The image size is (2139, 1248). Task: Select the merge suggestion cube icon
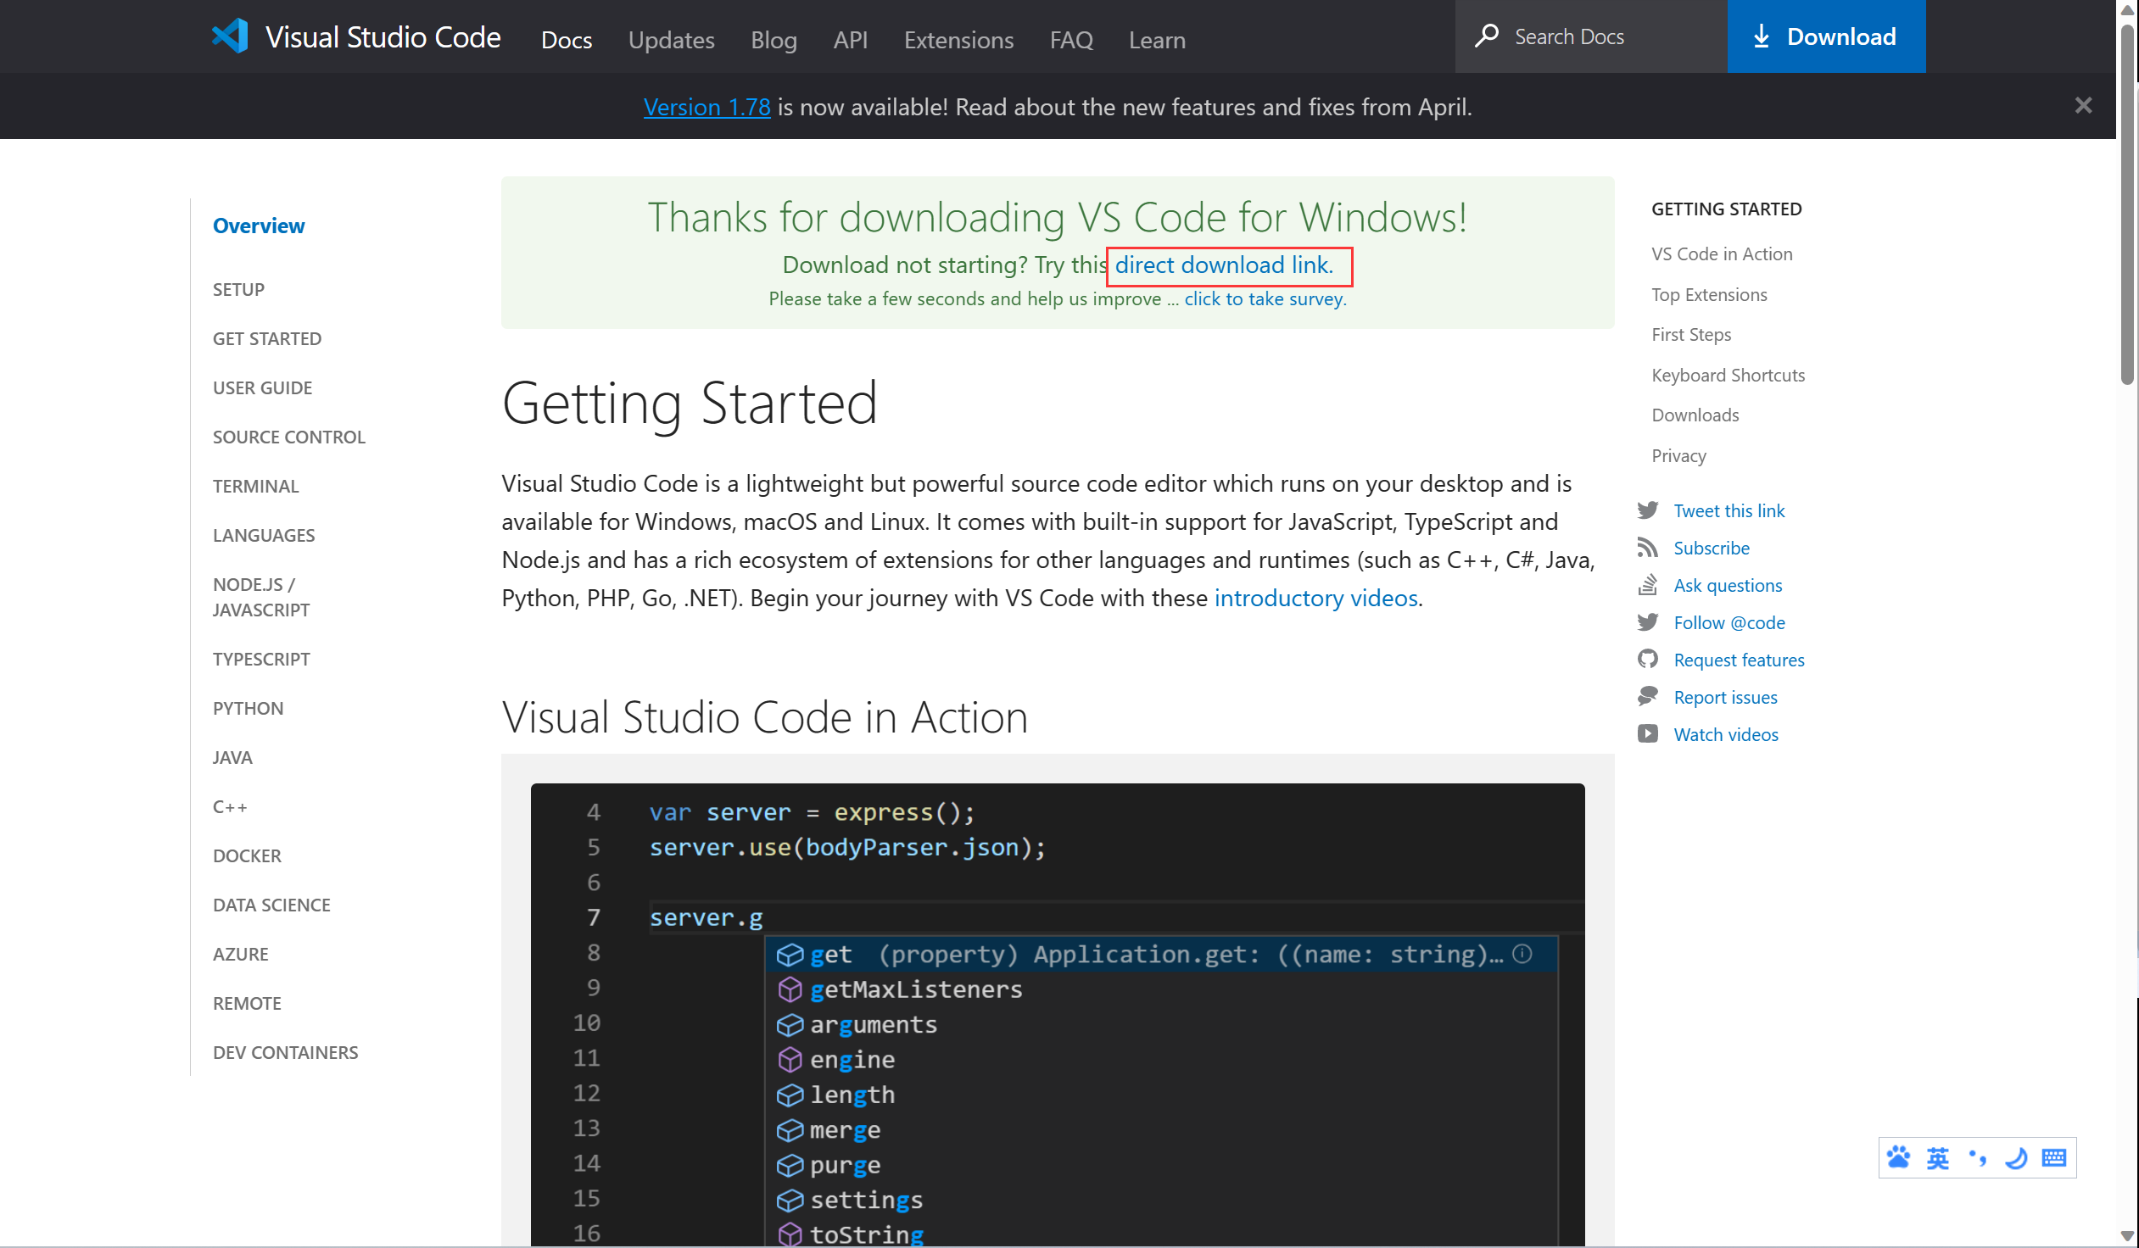790,1130
